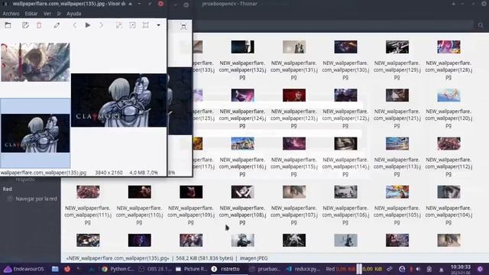Switch to the pruebao... Thunar taskbar entry

click(x=265, y=269)
